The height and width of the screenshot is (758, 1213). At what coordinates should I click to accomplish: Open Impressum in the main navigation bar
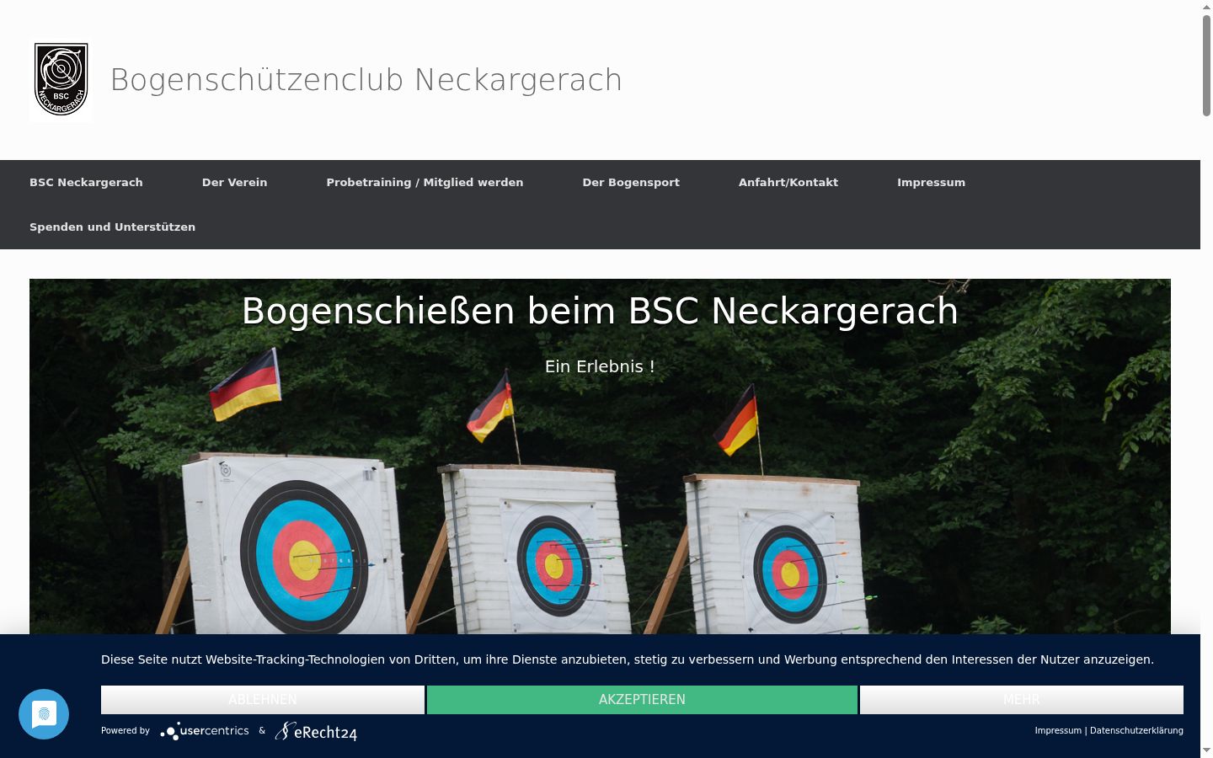click(931, 183)
